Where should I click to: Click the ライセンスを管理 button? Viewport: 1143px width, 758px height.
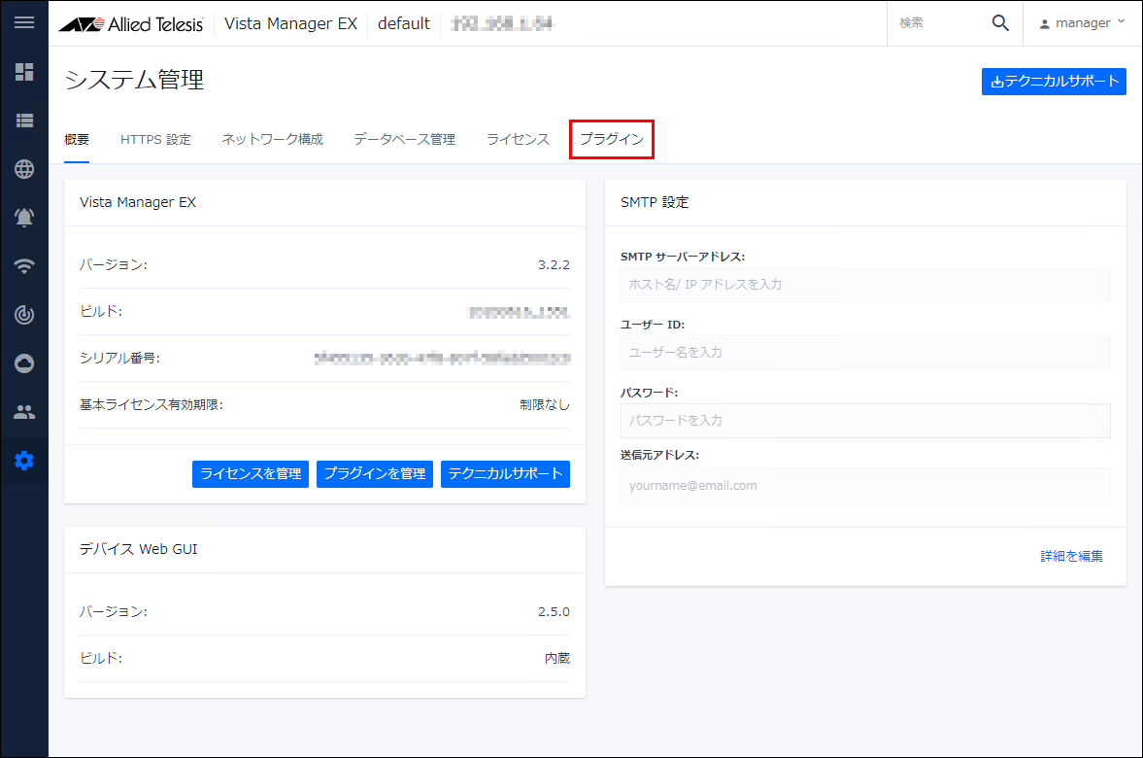250,474
